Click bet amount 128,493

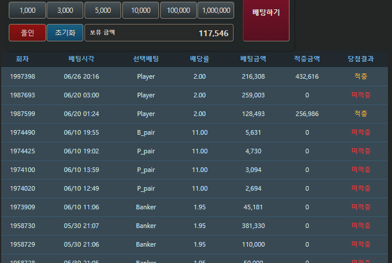pos(253,114)
